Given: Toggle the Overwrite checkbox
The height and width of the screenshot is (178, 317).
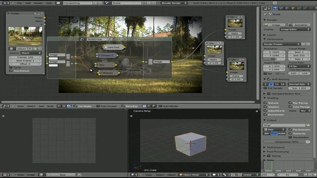Looking at the screenshot, I should 290,133.
